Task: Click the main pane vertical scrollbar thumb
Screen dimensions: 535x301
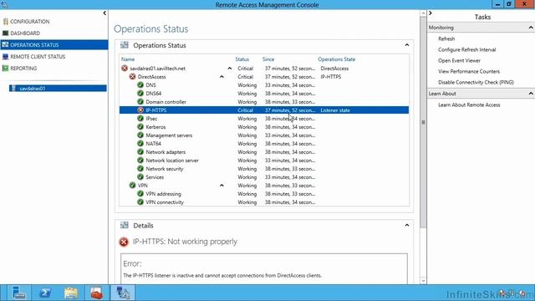Action: pyautogui.click(x=423, y=122)
